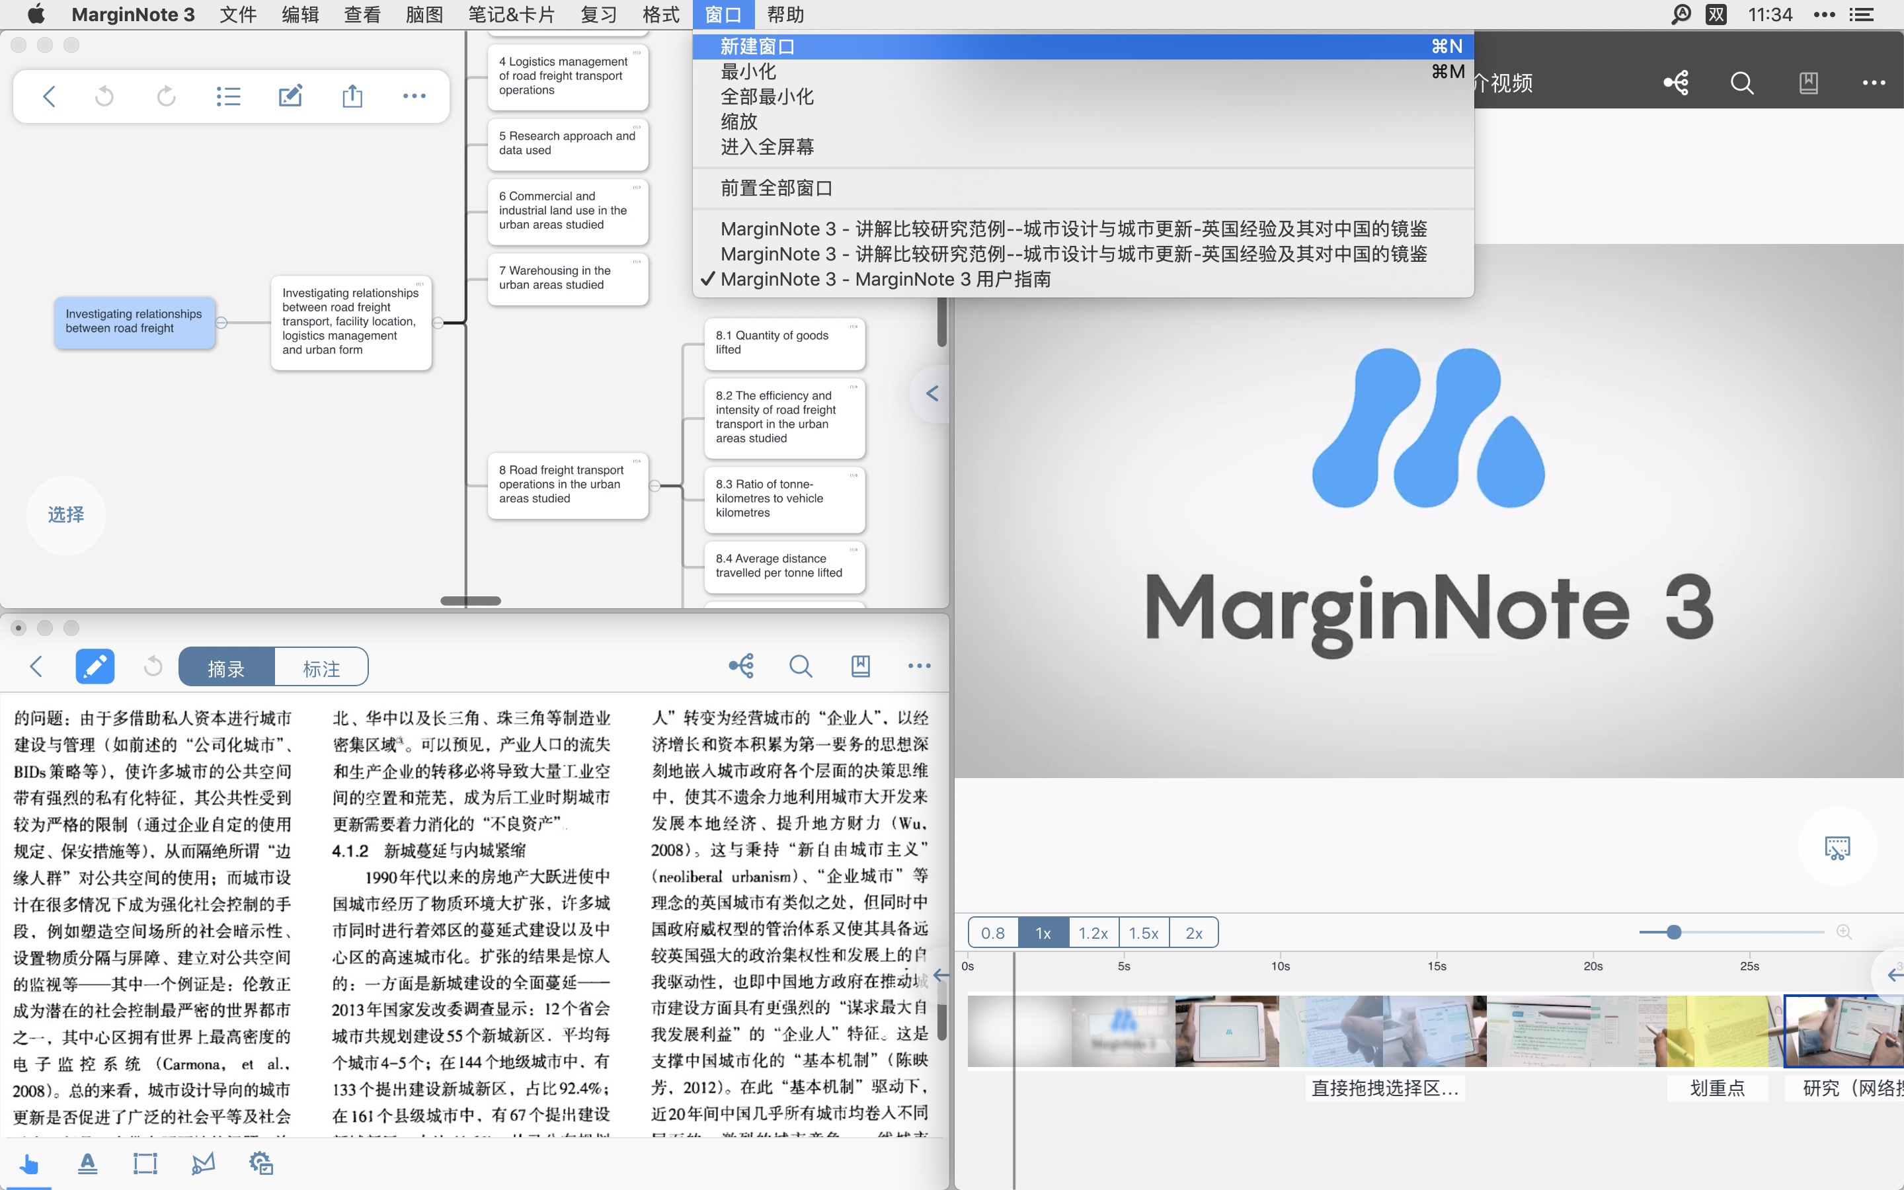Set playback speed to 2x

(x=1193, y=933)
